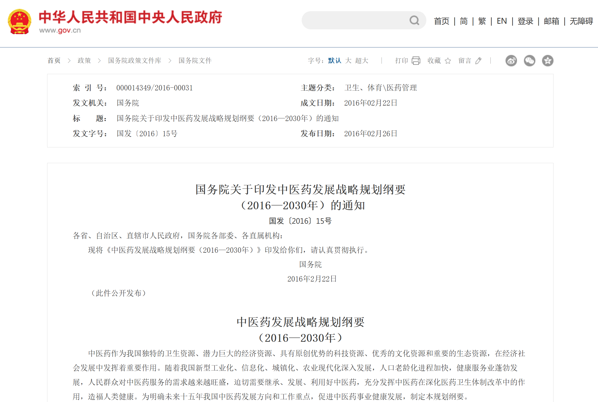
Task: Click the favorite star outline icon
Action: (x=448, y=61)
